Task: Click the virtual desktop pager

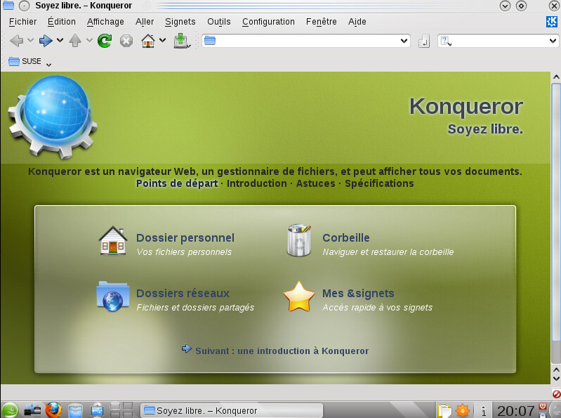Action: (121, 410)
